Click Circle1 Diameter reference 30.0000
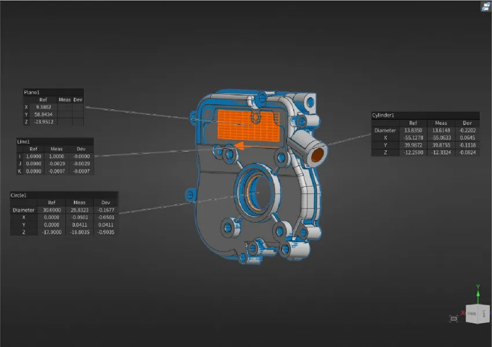 pyautogui.click(x=52, y=210)
